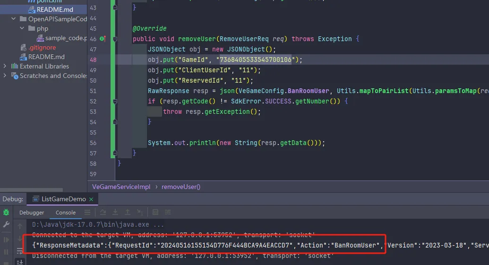
Task: Collapse the php folder
Action: click(22, 28)
